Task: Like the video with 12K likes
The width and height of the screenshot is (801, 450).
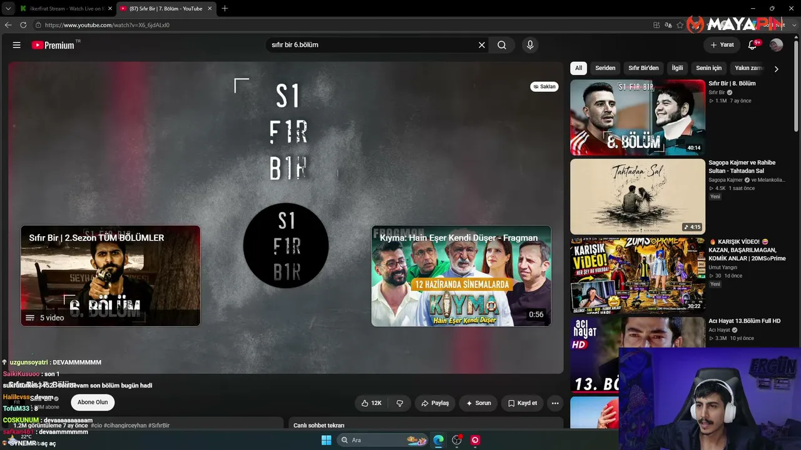Action: pyautogui.click(x=371, y=403)
